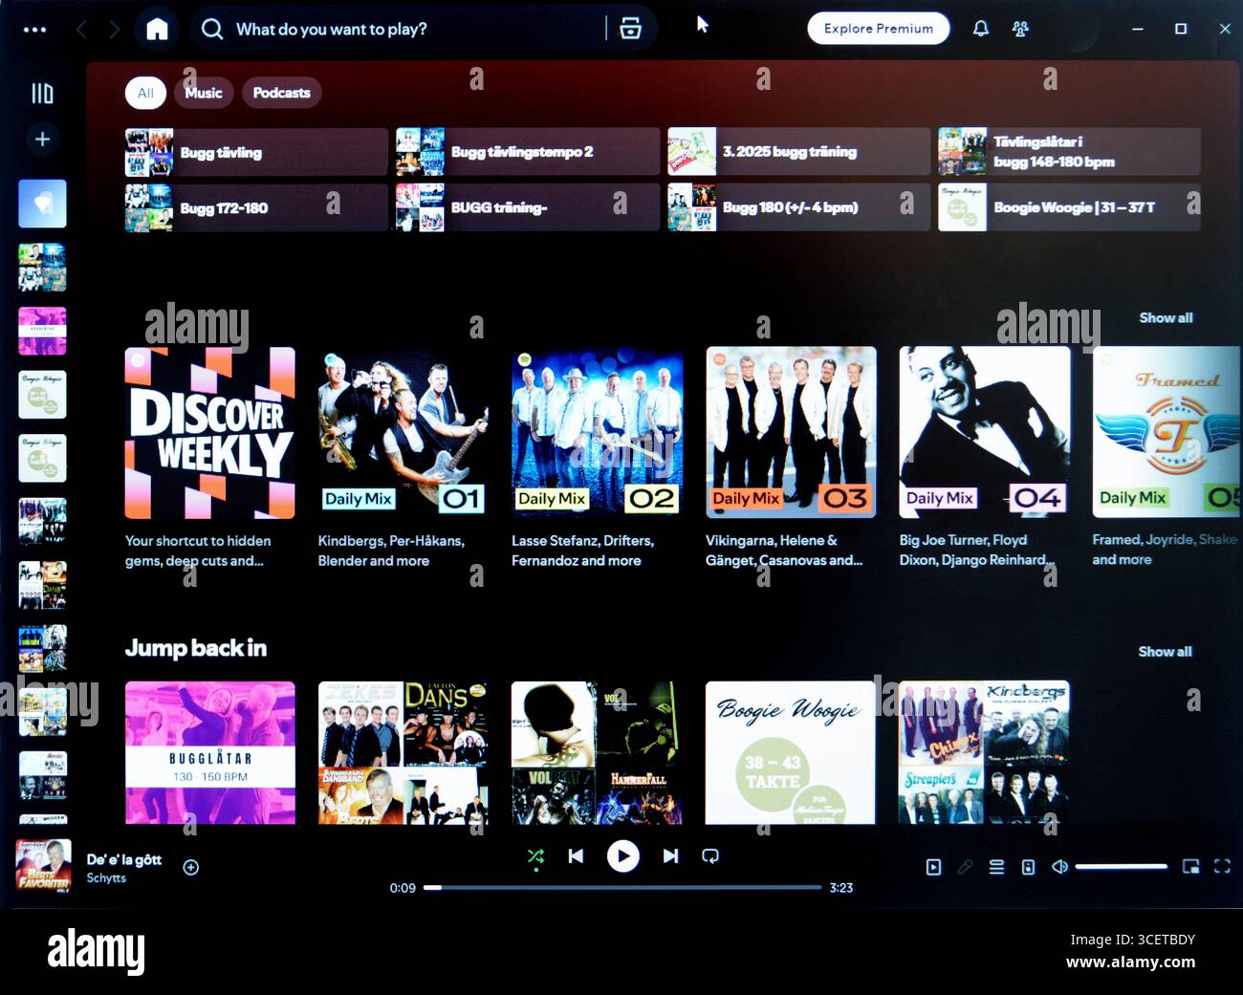Click the Jump back in heading
Screen dimensions: 1243x995
[196, 648]
